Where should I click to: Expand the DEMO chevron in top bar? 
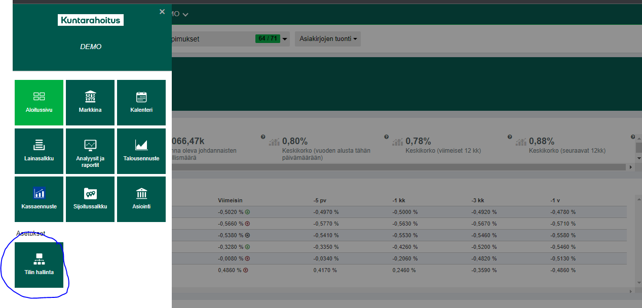[x=185, y=15]
